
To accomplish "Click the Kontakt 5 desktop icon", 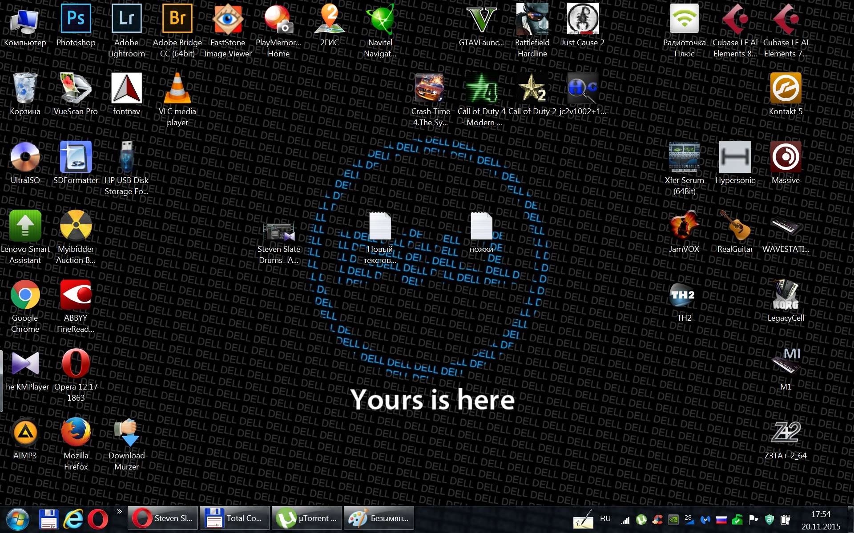I will (786, 88).
